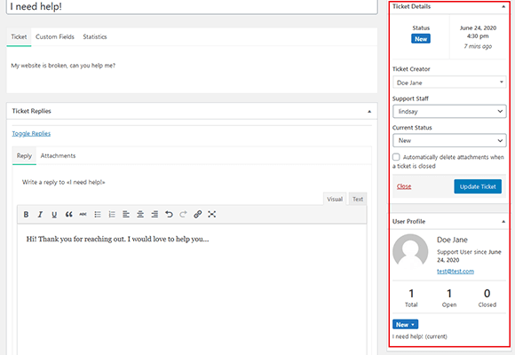The image size is (515, 355).
Task: Collapse the Ticket Replies panel
Action: tap(369, 111)
